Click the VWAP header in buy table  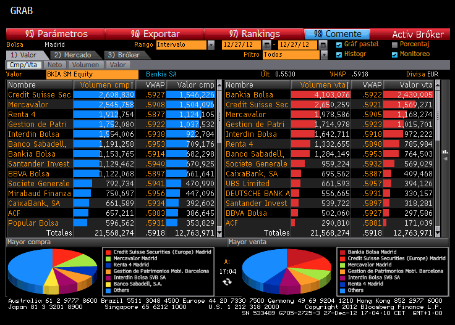[151, 84]
